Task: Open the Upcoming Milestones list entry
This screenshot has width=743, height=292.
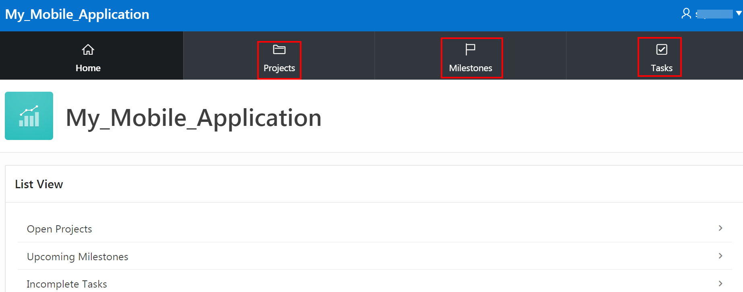Action: [x=374, y=256]
